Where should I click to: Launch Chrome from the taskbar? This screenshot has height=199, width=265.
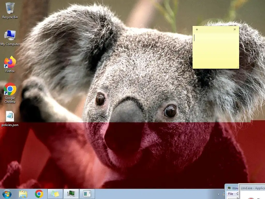(x=39, y=194)
